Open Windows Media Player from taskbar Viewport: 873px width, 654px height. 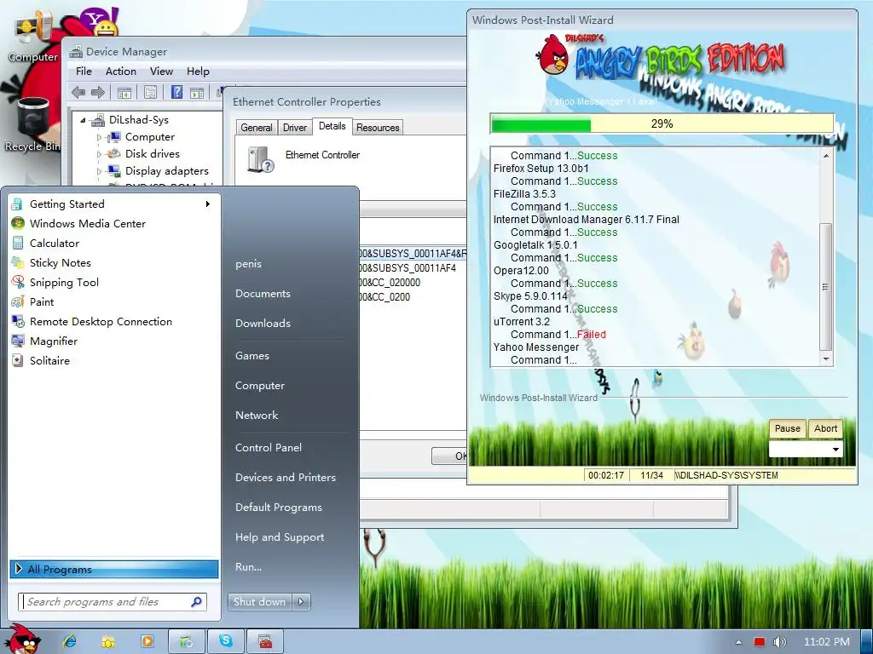(x=147, y=641)
